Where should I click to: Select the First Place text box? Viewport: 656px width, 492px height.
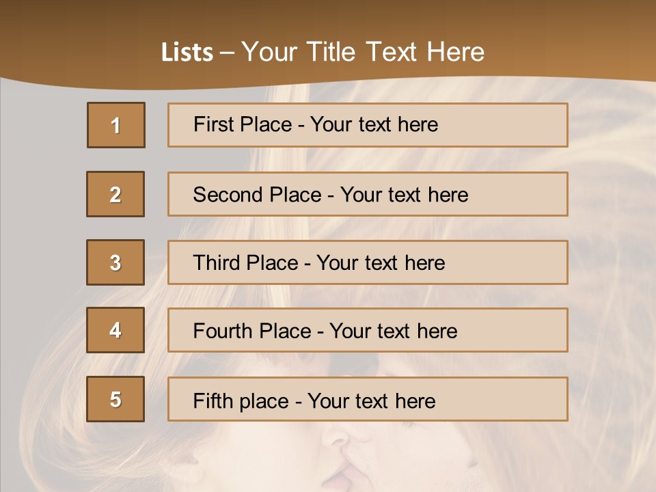point(368,125)
